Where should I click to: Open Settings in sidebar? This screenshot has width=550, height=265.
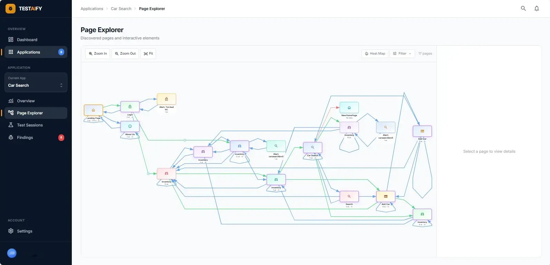[36, 231]
